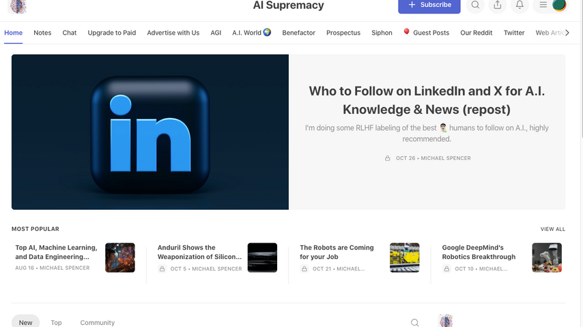The width and height of the screenshot is (583, 327).
Task: Click the MOST POPULAR section heading
Action: click(x=35, y=229)
